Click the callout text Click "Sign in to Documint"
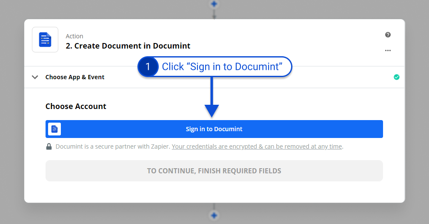This screenshot has width=429, height=224. click(x=222, y=67)
